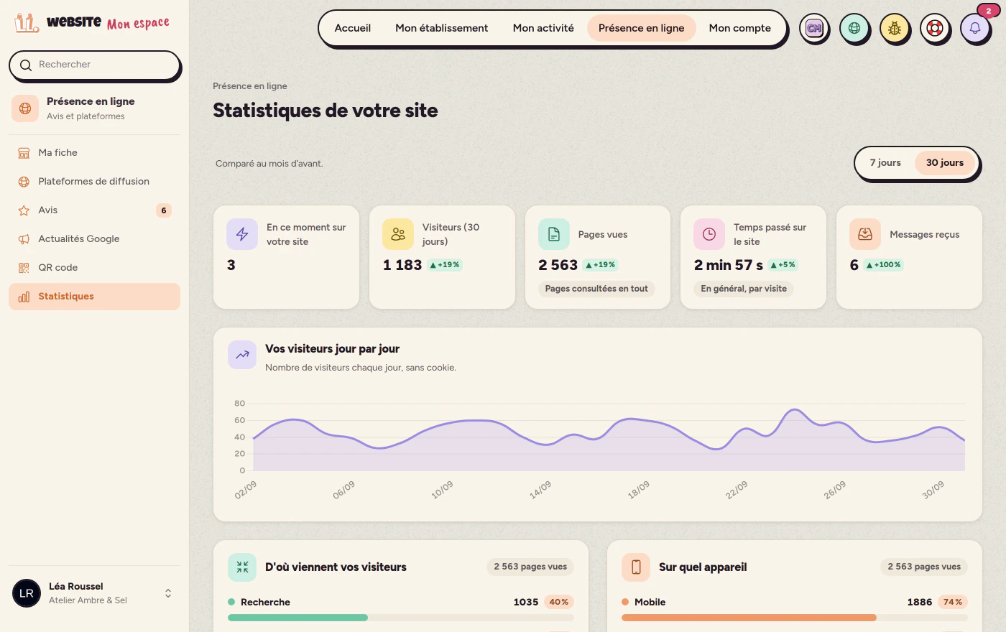The image size is (1006, 632).
Task: Switch period to 7 jours
Action: [x=885, y=163]
